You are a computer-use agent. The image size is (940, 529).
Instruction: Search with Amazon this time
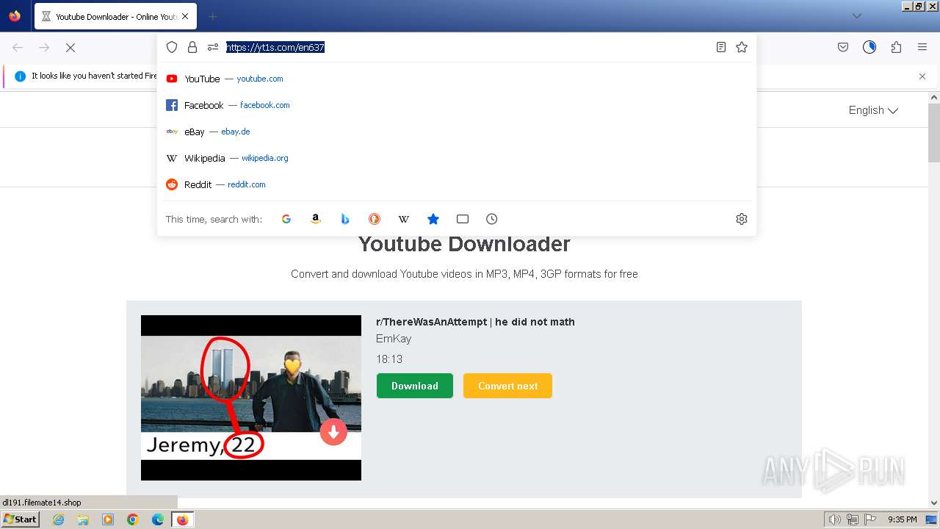316,219
